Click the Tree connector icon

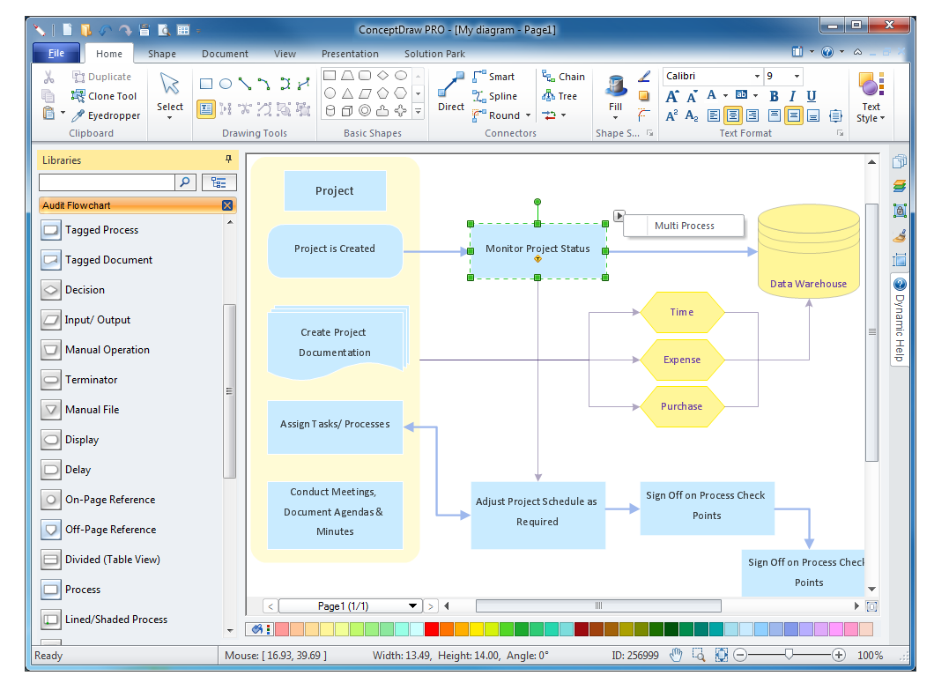point(560,96)
